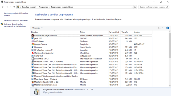The image size is (171, 96).
Task: Click the GOG Galaxy purple icon
Action: (x=33, y=41)
